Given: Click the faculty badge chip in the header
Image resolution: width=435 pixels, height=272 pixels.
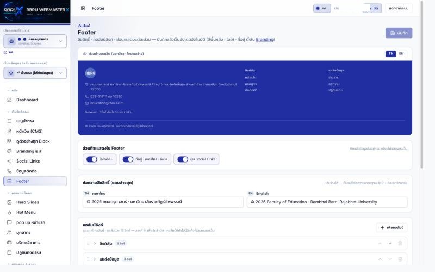Looking at the screenshot, I should pyautogui.click(x=322, y=8).
